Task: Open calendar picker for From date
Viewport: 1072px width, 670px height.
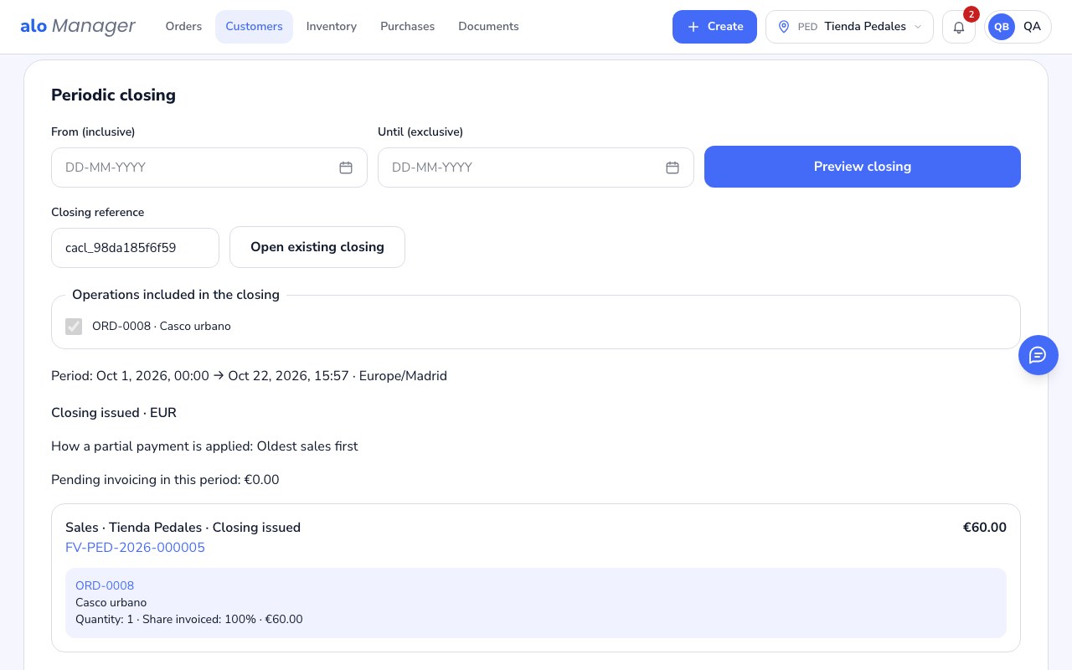Action: point(346,167)
